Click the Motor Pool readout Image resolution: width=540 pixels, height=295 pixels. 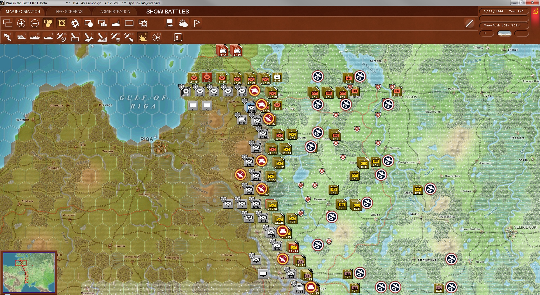(503, 26)
